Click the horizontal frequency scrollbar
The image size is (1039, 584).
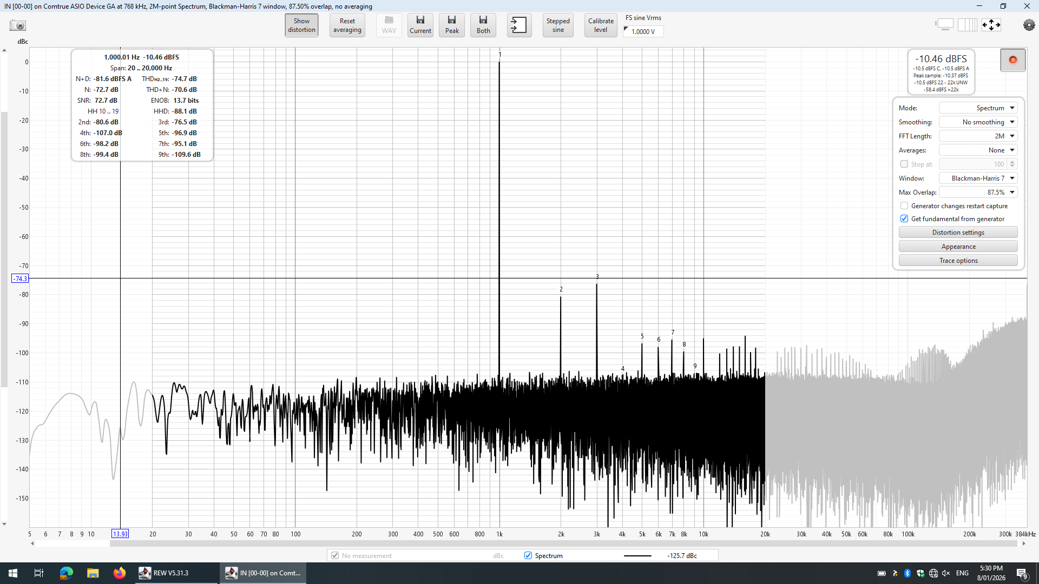coord(563,543)
